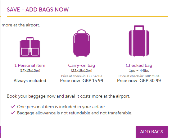Select the checked bag suitcase icon
Image resolution: width=172 pixels, height=138 pixels.
point(139,41)
